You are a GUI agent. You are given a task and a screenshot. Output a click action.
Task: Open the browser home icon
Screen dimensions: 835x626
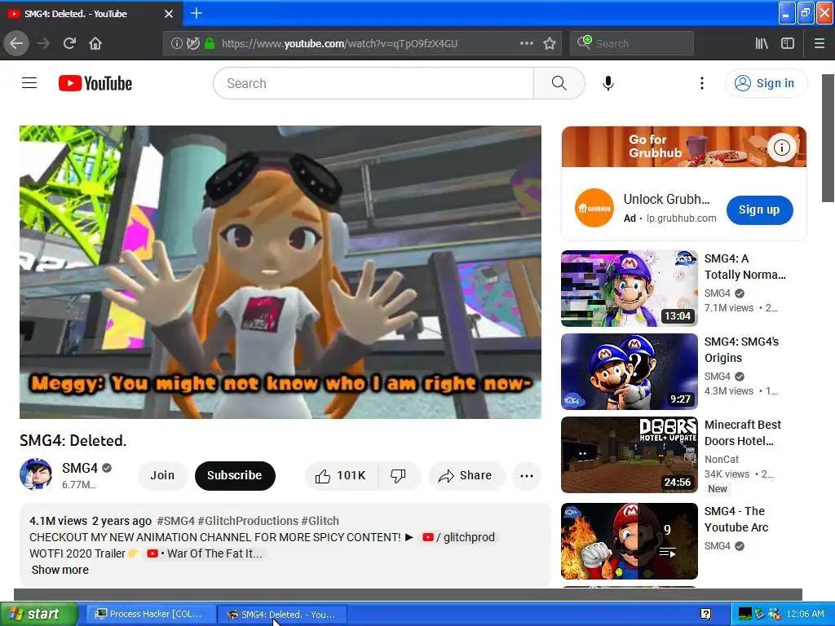[95, 43]
